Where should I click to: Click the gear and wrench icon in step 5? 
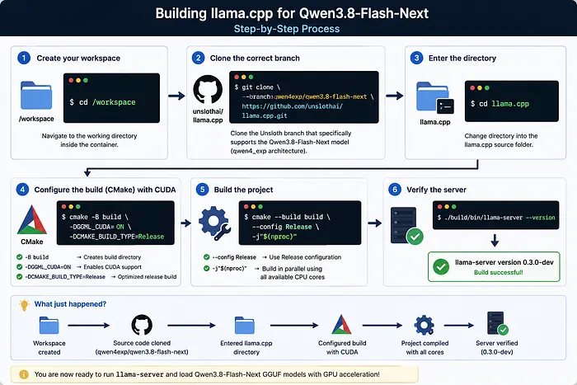coord(214,223)
